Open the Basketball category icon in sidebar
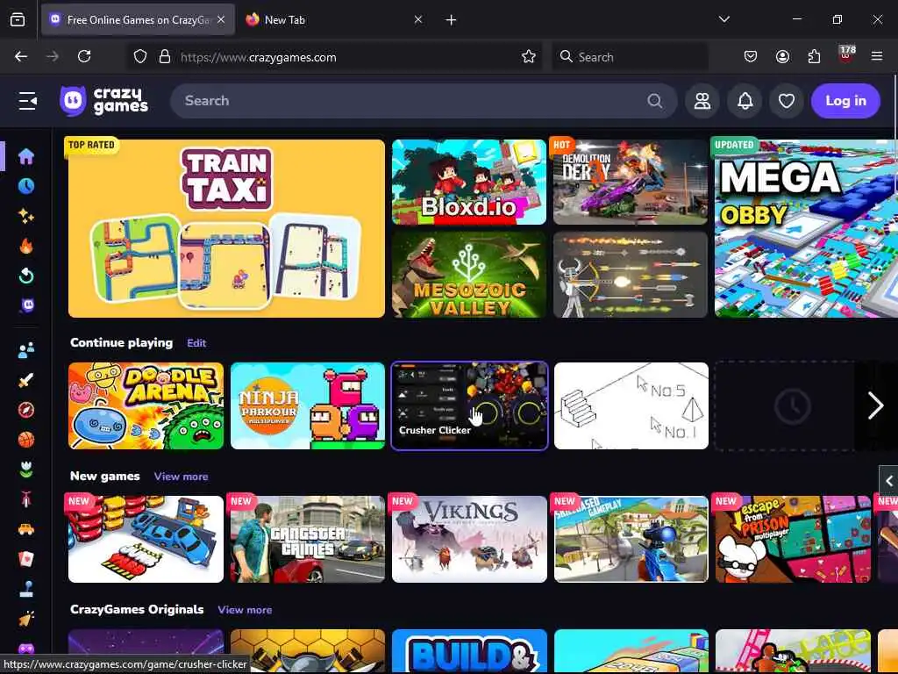The image size is (898, 674). pos(25,440)
